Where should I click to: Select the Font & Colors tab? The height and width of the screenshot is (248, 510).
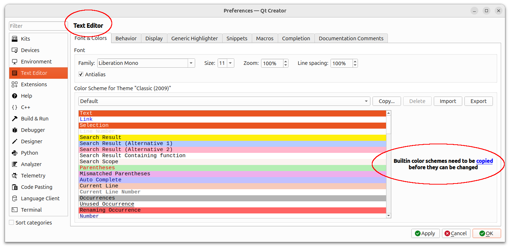[91, 38]
